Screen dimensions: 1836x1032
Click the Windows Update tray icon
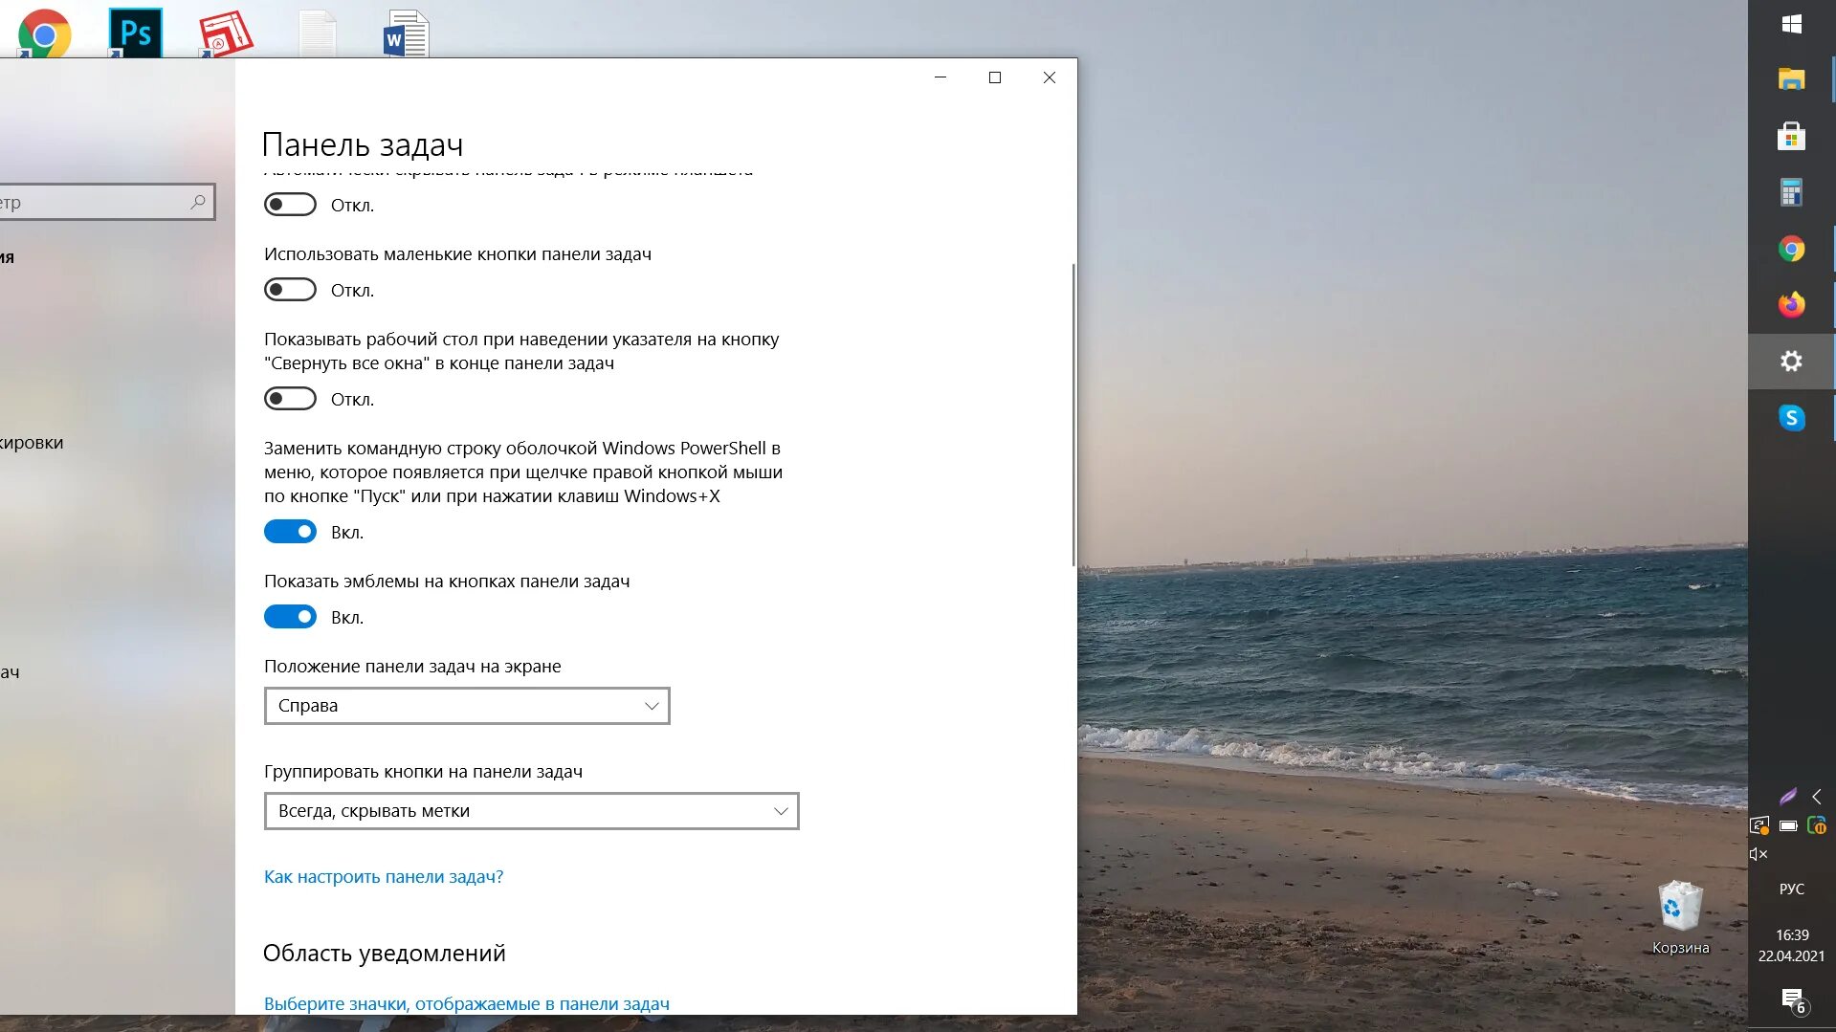tap(1759, 825)
